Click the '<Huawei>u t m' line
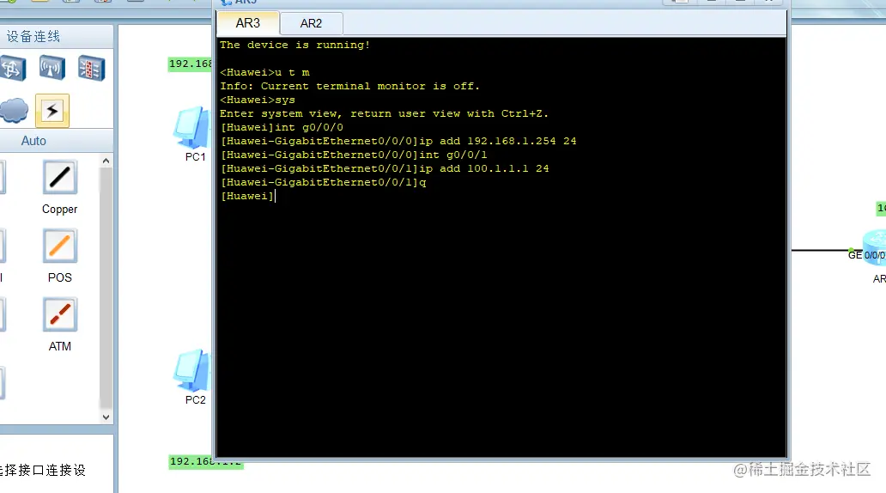The image size is (886, 493). [264, 72]
